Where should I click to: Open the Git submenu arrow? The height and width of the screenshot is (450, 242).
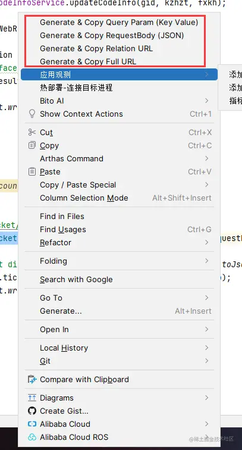(207, 361)
